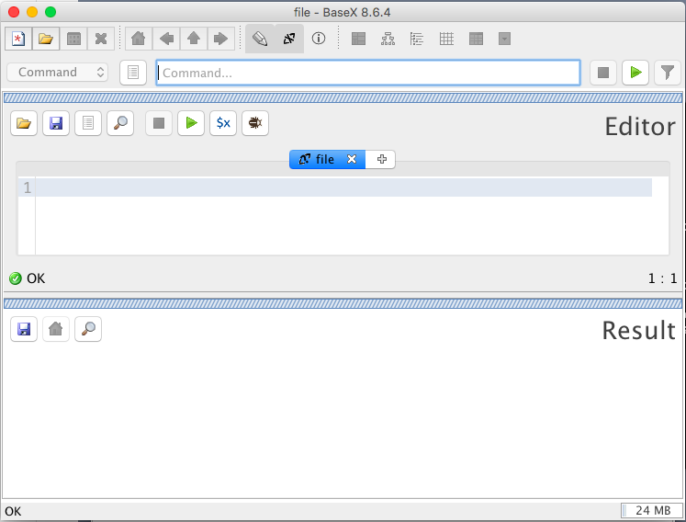Open database properties icon
Screen dimensions: 686x522
pos(73,39)
